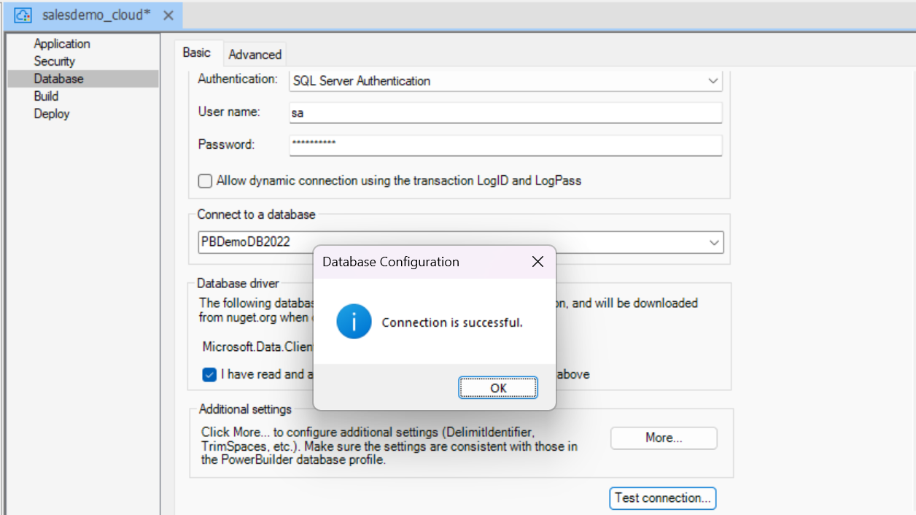
Task: Switch to the Advanced tab
Action: coord(255,55)
